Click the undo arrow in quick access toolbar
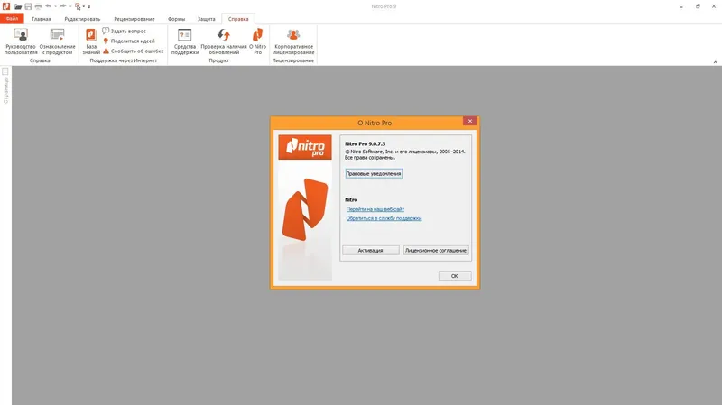This screenshot has width=722, height=405. [48, 6]
